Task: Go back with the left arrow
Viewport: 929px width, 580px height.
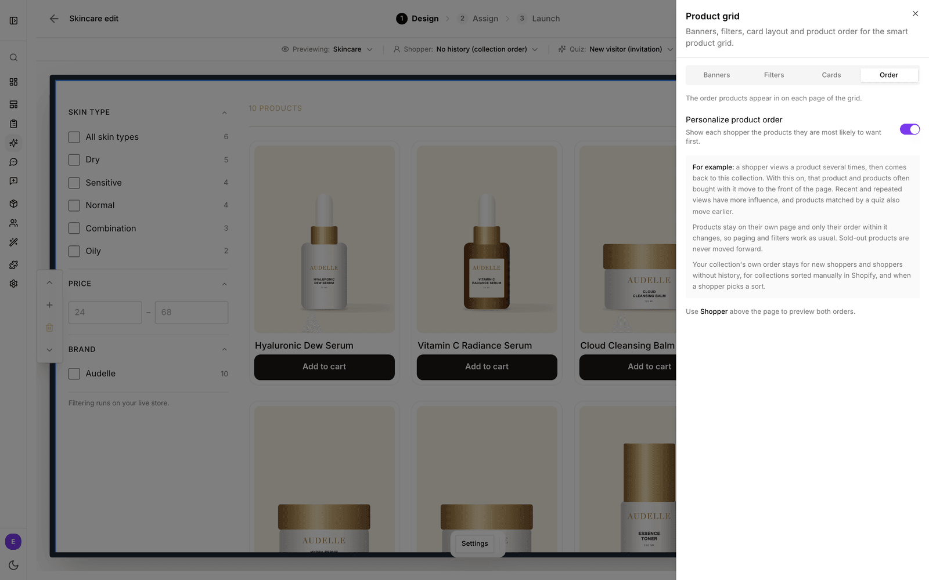Action: (x=54, y=19)
